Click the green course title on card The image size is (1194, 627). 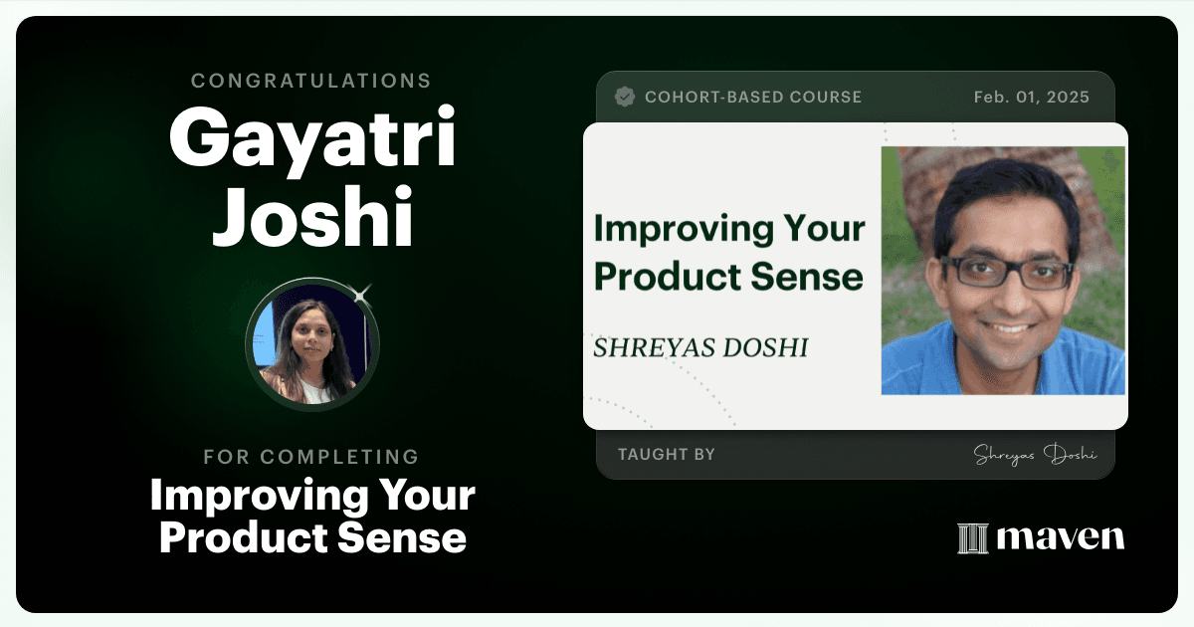729,253
